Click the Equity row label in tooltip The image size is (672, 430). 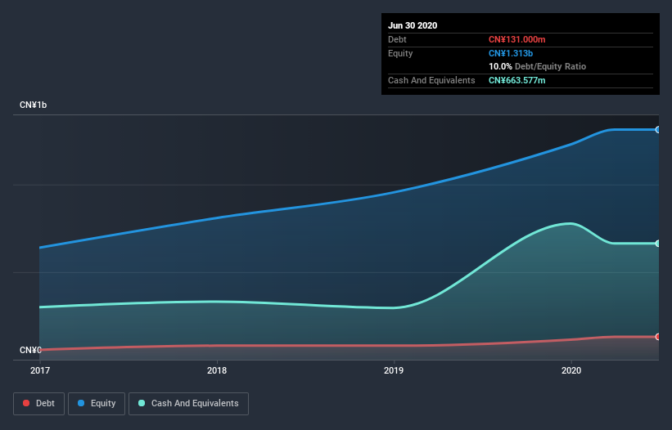pos(400,53)
